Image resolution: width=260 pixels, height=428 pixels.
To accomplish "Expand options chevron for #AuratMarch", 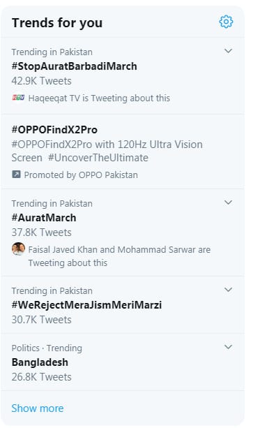I will tap(228, 202).
